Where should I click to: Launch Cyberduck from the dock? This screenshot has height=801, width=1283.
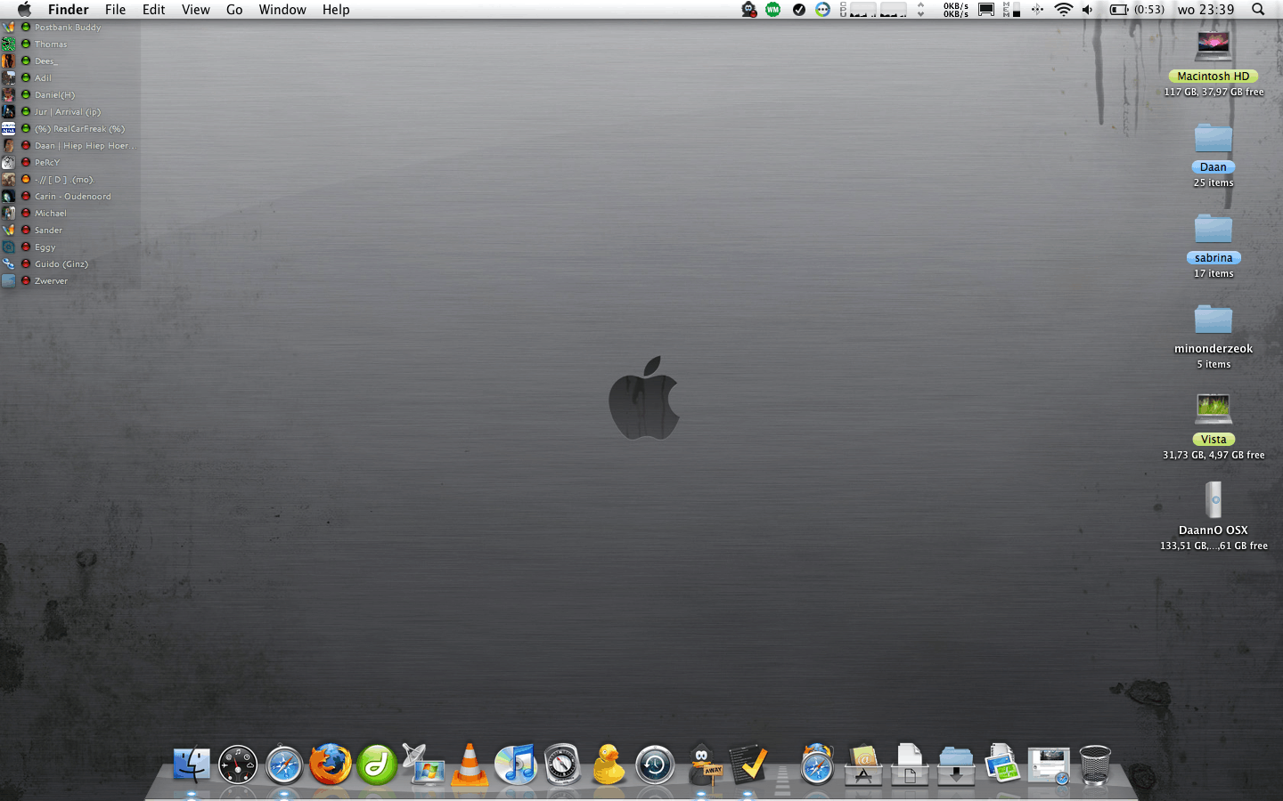click(x=609, y=765)
